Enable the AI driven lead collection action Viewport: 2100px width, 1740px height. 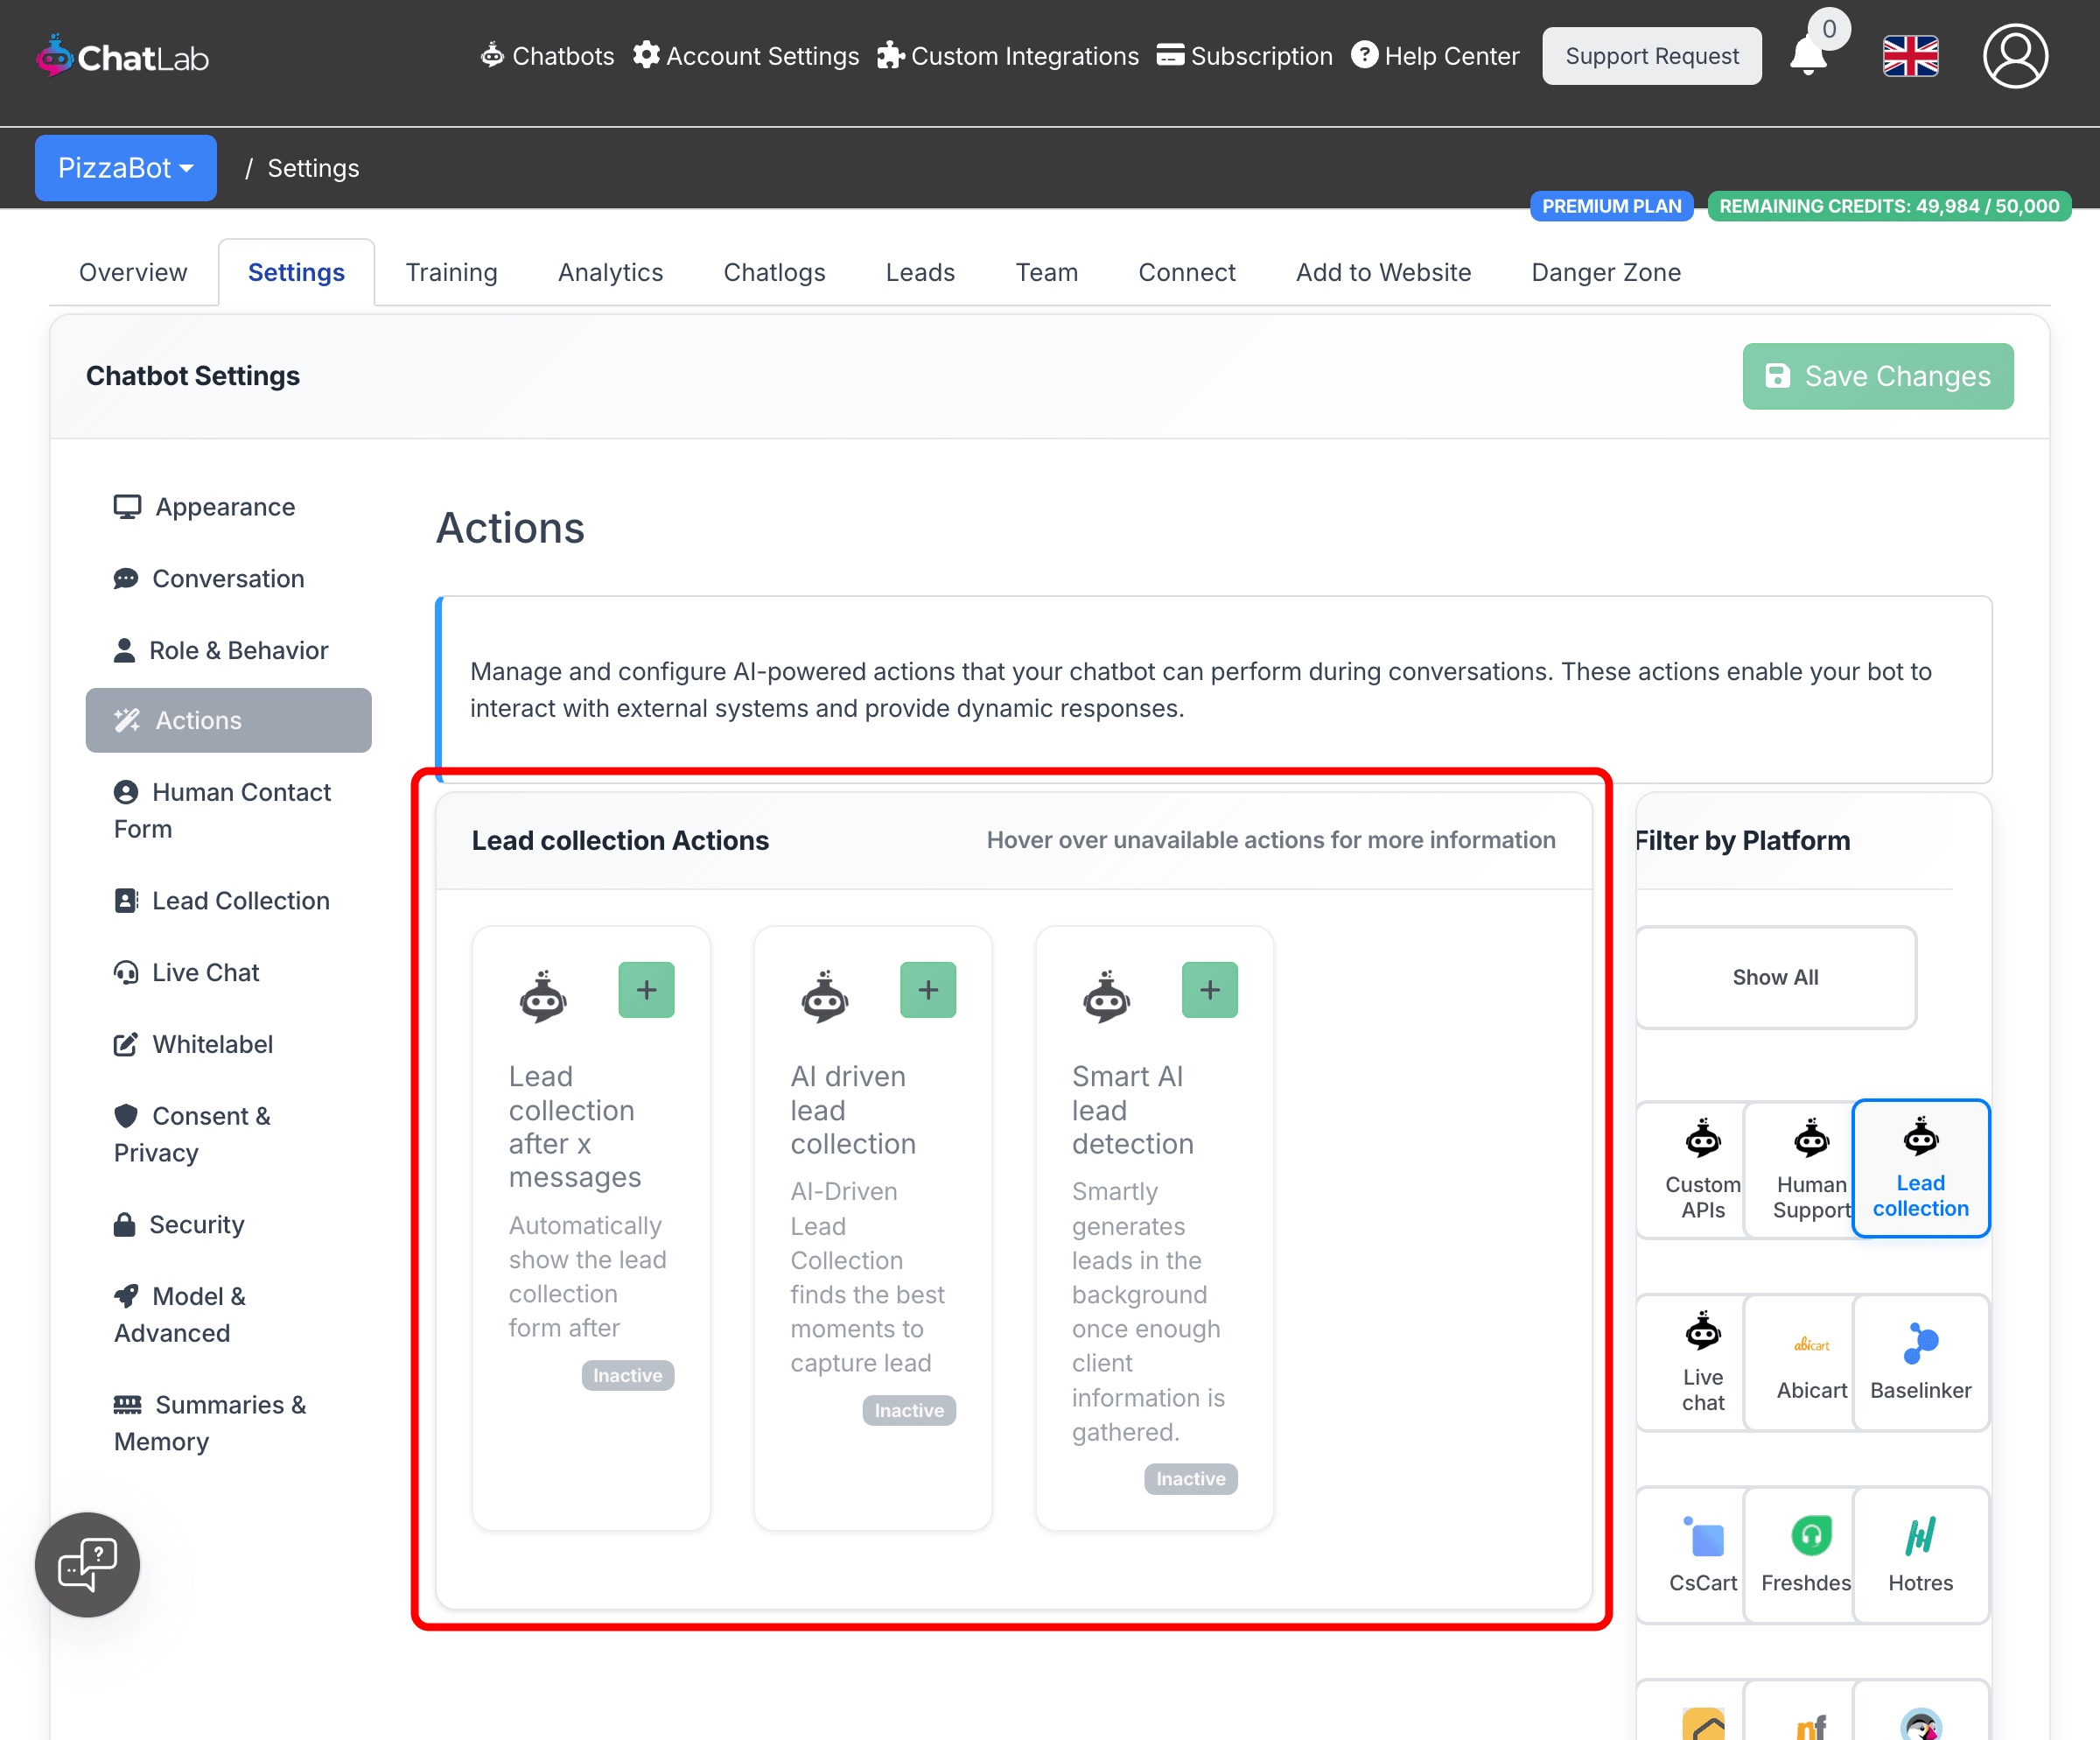pos(927,990)
